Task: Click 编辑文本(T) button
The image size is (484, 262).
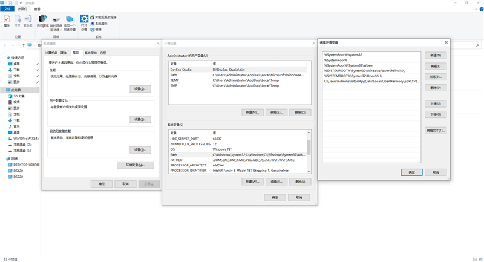Action: click(436, 131)
